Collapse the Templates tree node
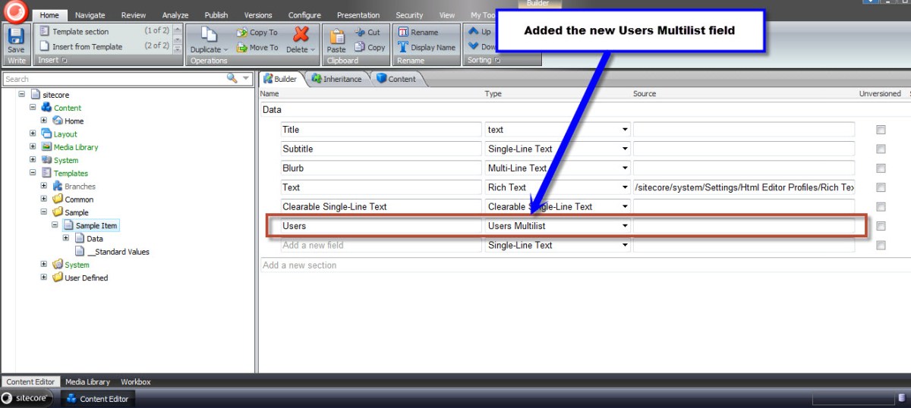Image resolution: width=911 pixels, height=408 pixels. 33,173
